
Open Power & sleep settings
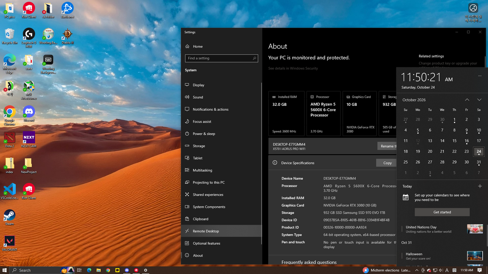222,134
